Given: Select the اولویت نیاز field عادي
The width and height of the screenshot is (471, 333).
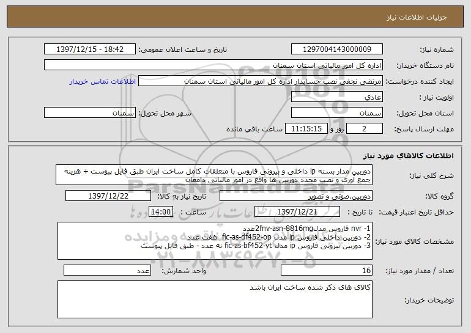Looking at the screenshot, I should pos(336,97).
